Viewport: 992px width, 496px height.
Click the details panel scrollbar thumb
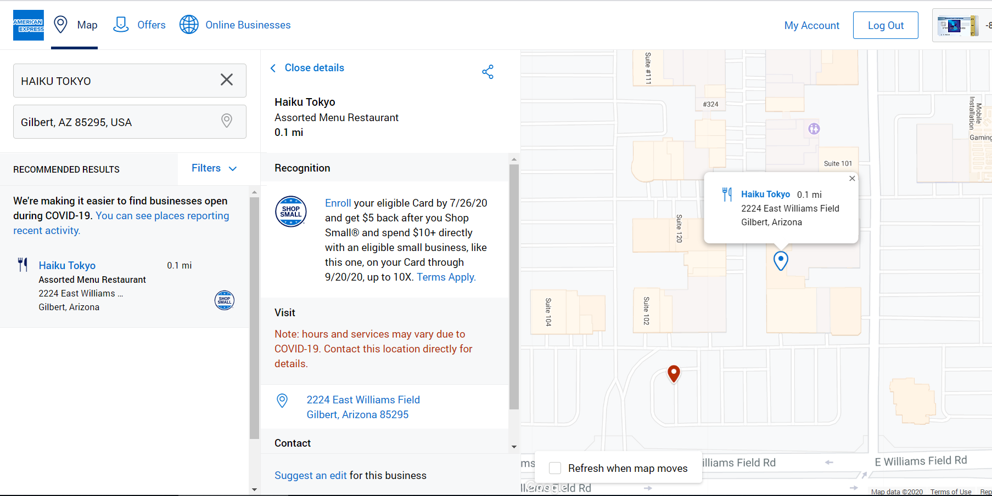coord(514,287)
